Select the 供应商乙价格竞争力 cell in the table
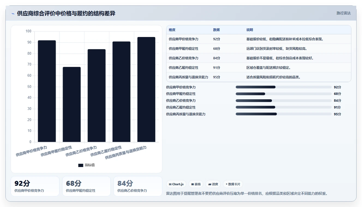 click(x=184, y=58)
